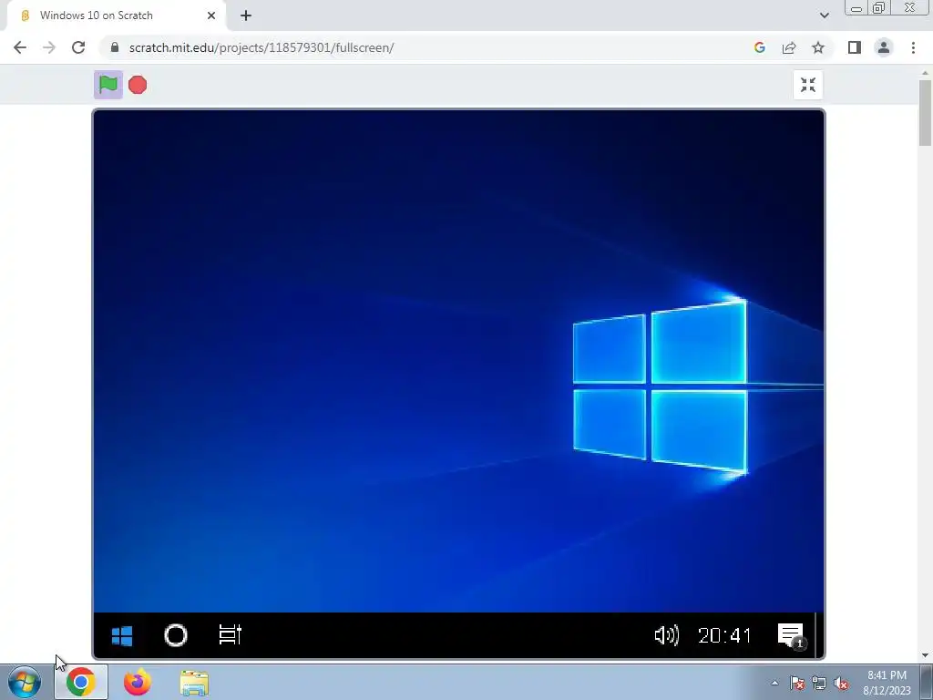The image size is (933, 700).
Task: Click Action Center flag in system tray
Action: [797, 684]
